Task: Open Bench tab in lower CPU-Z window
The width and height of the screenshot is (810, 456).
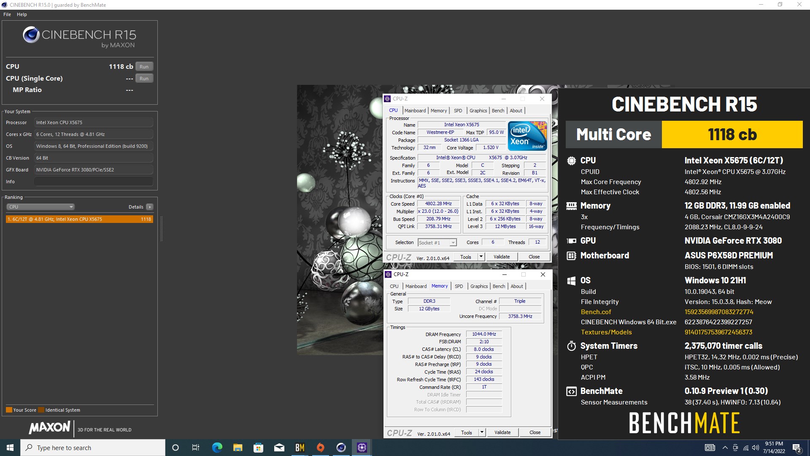Action: tap(499, 286)
